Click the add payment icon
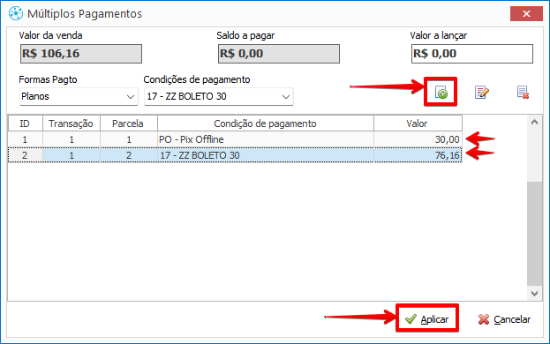This screenshot has width=550, height=344. click(441, 93)
